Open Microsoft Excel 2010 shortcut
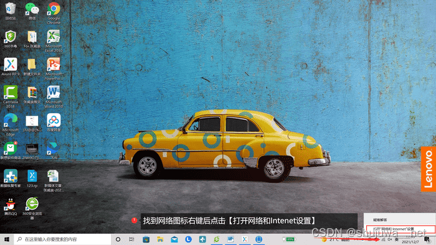Screen dimensions: 436x245 (x=54, y=41)
